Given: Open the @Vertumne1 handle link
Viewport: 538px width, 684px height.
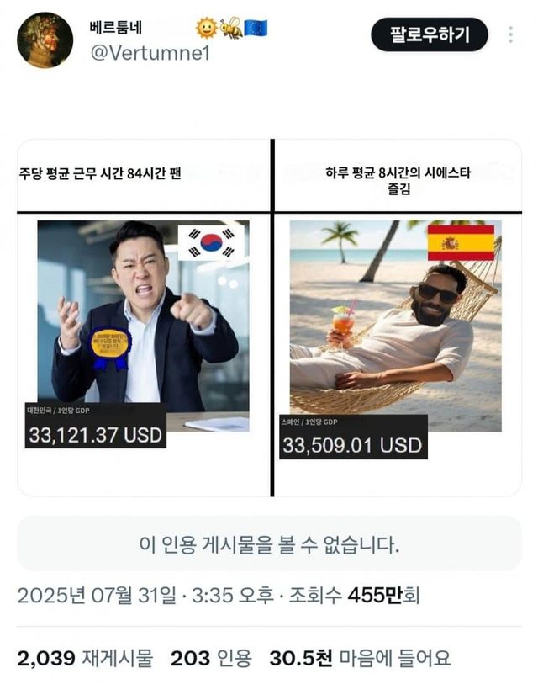Looking at the screenshot, I should pos(150,54).
